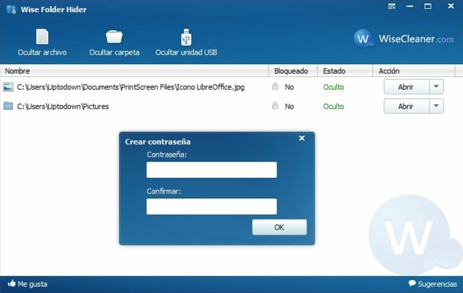Viewport: 463px width, 293px height.
Task: Click the Ocultar unidad USB label
Action: pyautogui.click(x=186, y=52)
